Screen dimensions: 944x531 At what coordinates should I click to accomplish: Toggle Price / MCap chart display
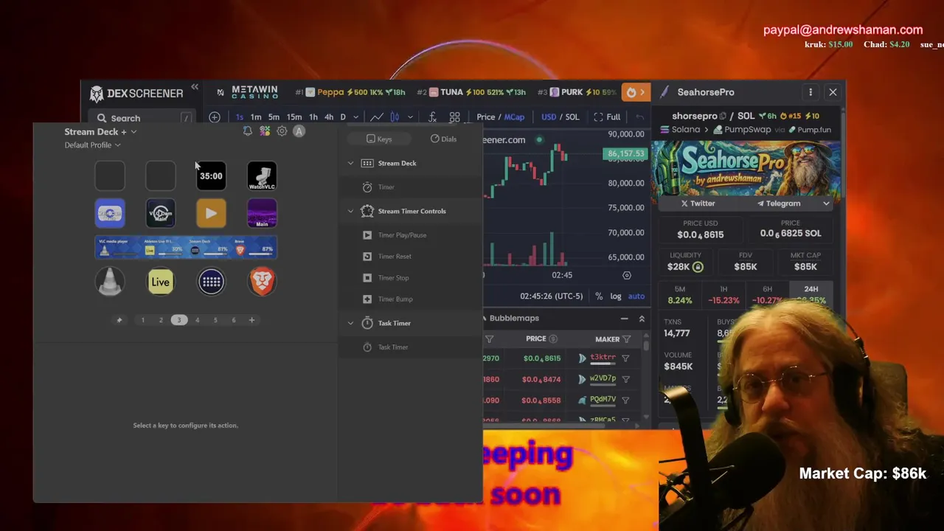(x=500, y=117)
